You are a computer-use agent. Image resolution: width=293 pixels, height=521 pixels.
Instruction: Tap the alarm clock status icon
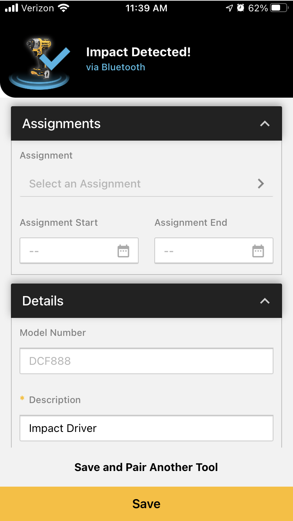coord(241,8)
